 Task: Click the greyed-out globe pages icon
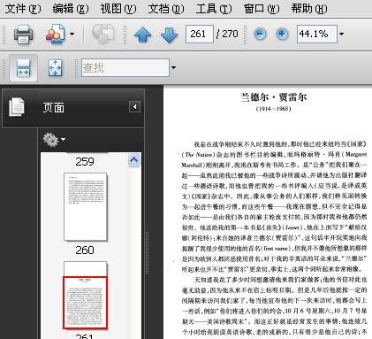pos(102,35)
